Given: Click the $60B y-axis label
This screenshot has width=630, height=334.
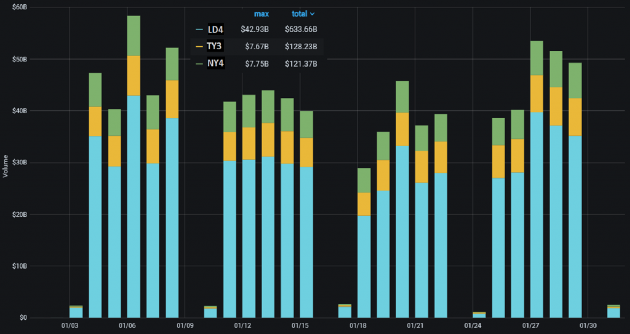Looking at the screenshot, I should tap(20, 7).
